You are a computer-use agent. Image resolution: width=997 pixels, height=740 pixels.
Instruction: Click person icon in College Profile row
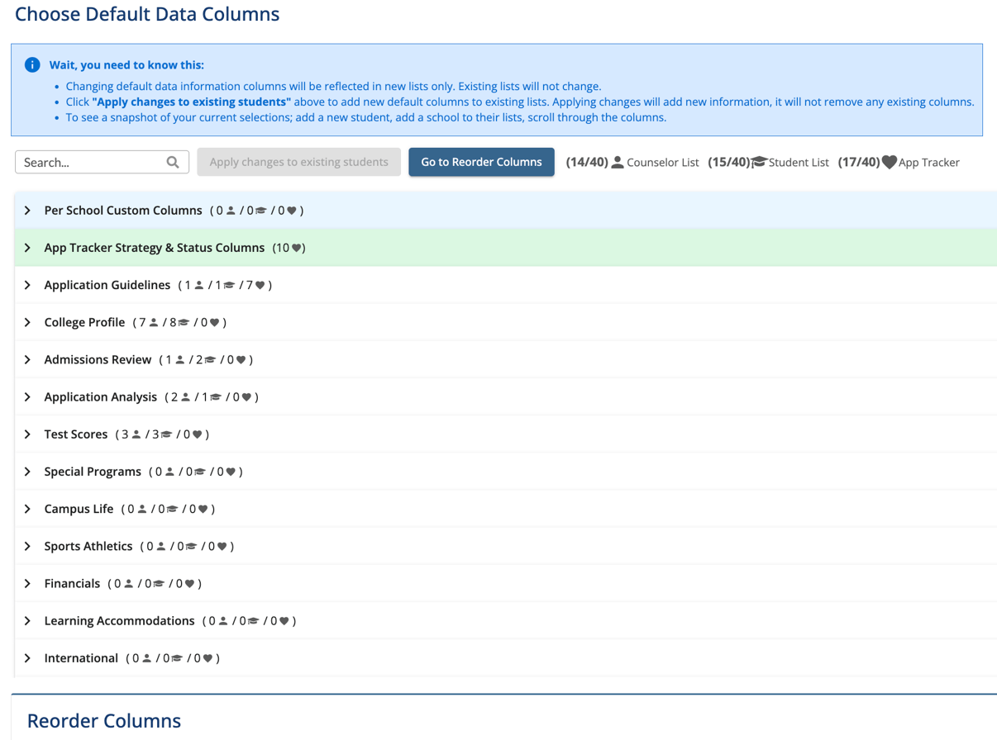click(x=154, y=323)
